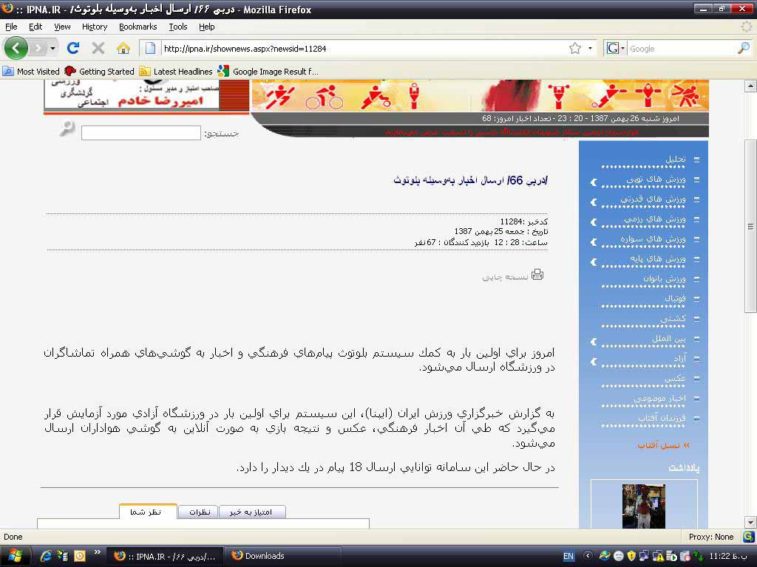This screenshot has width=757, height=567.
Task: Click the site search text field
Action: pos(140,133)
